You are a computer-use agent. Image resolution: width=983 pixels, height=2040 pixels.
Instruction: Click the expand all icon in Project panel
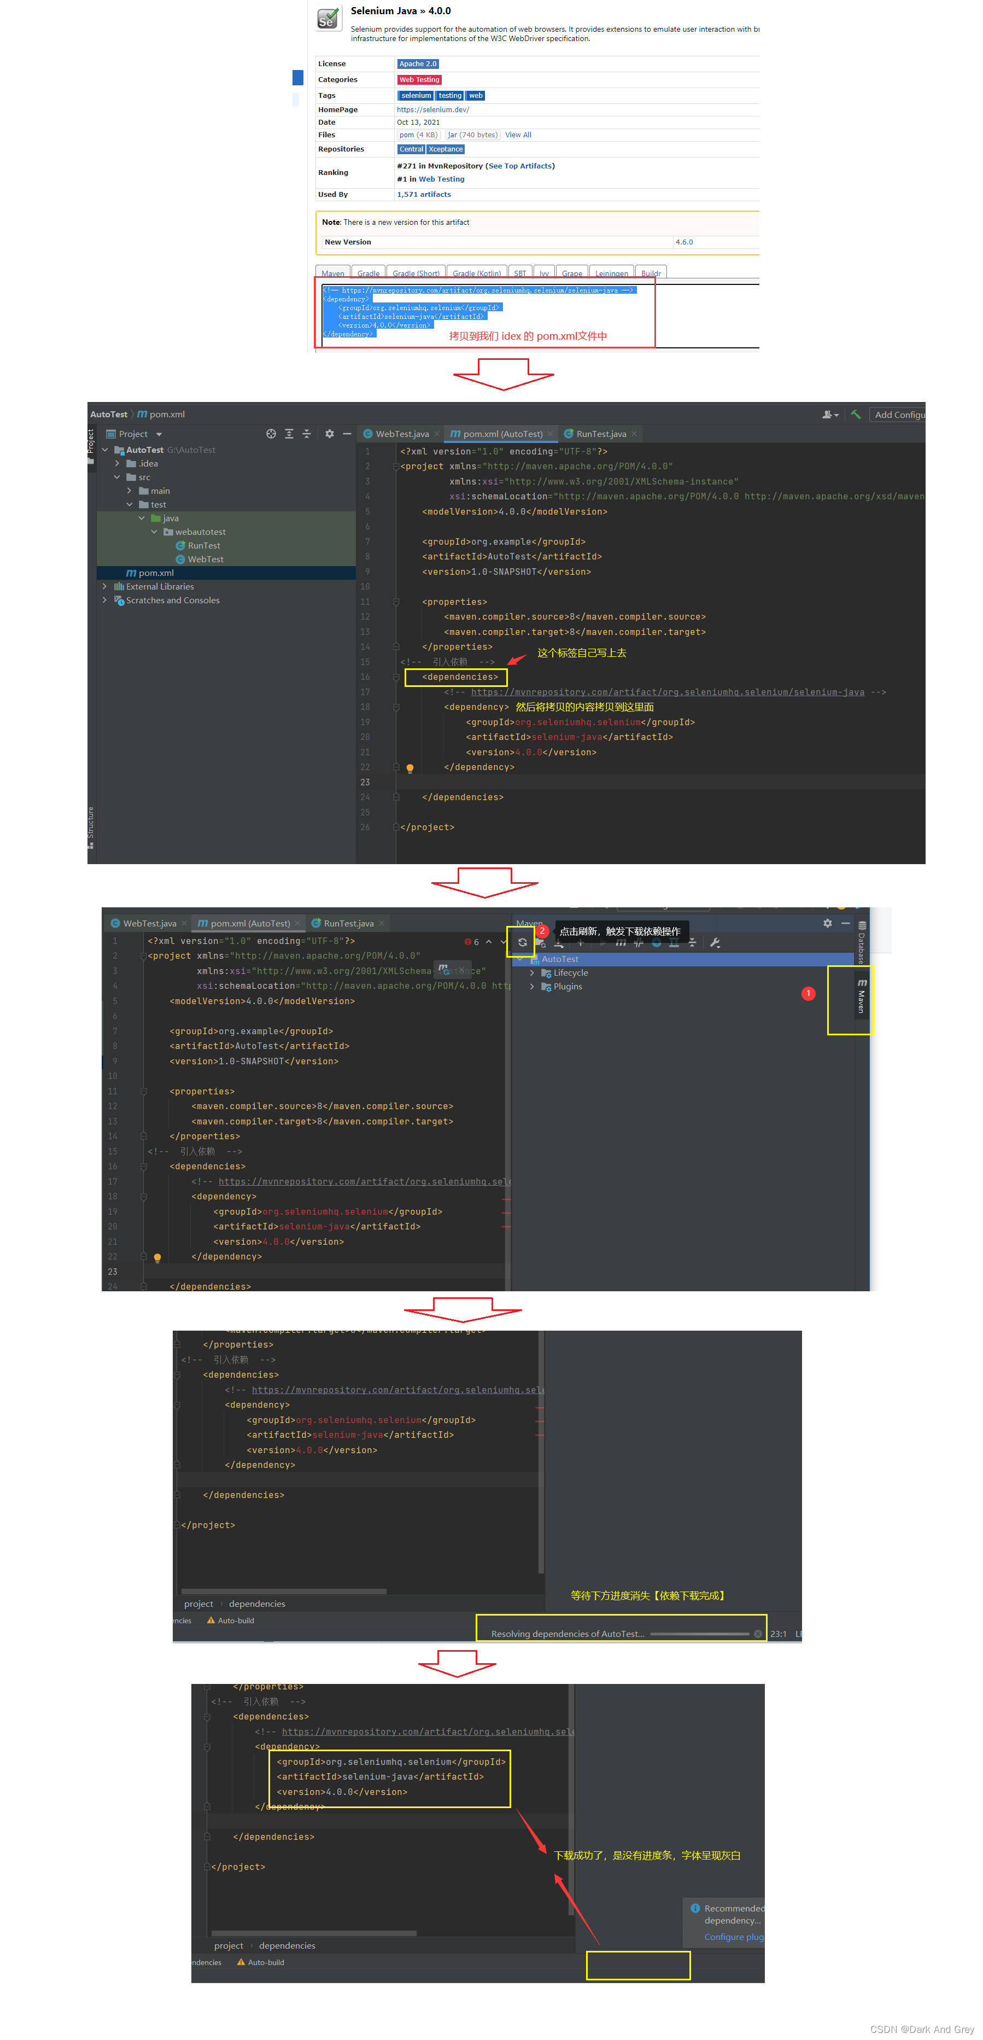[x=289, y=434]
